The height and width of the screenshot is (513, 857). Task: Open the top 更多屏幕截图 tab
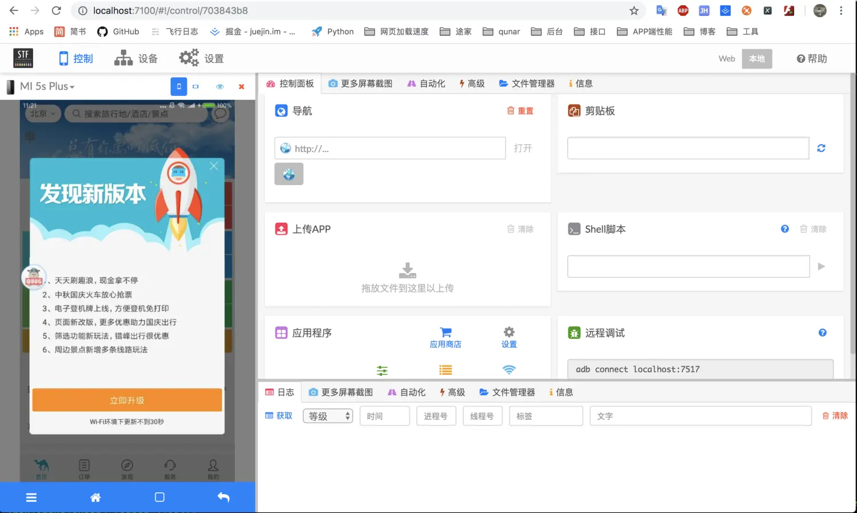pyautogui.click(x=361, y=83)
